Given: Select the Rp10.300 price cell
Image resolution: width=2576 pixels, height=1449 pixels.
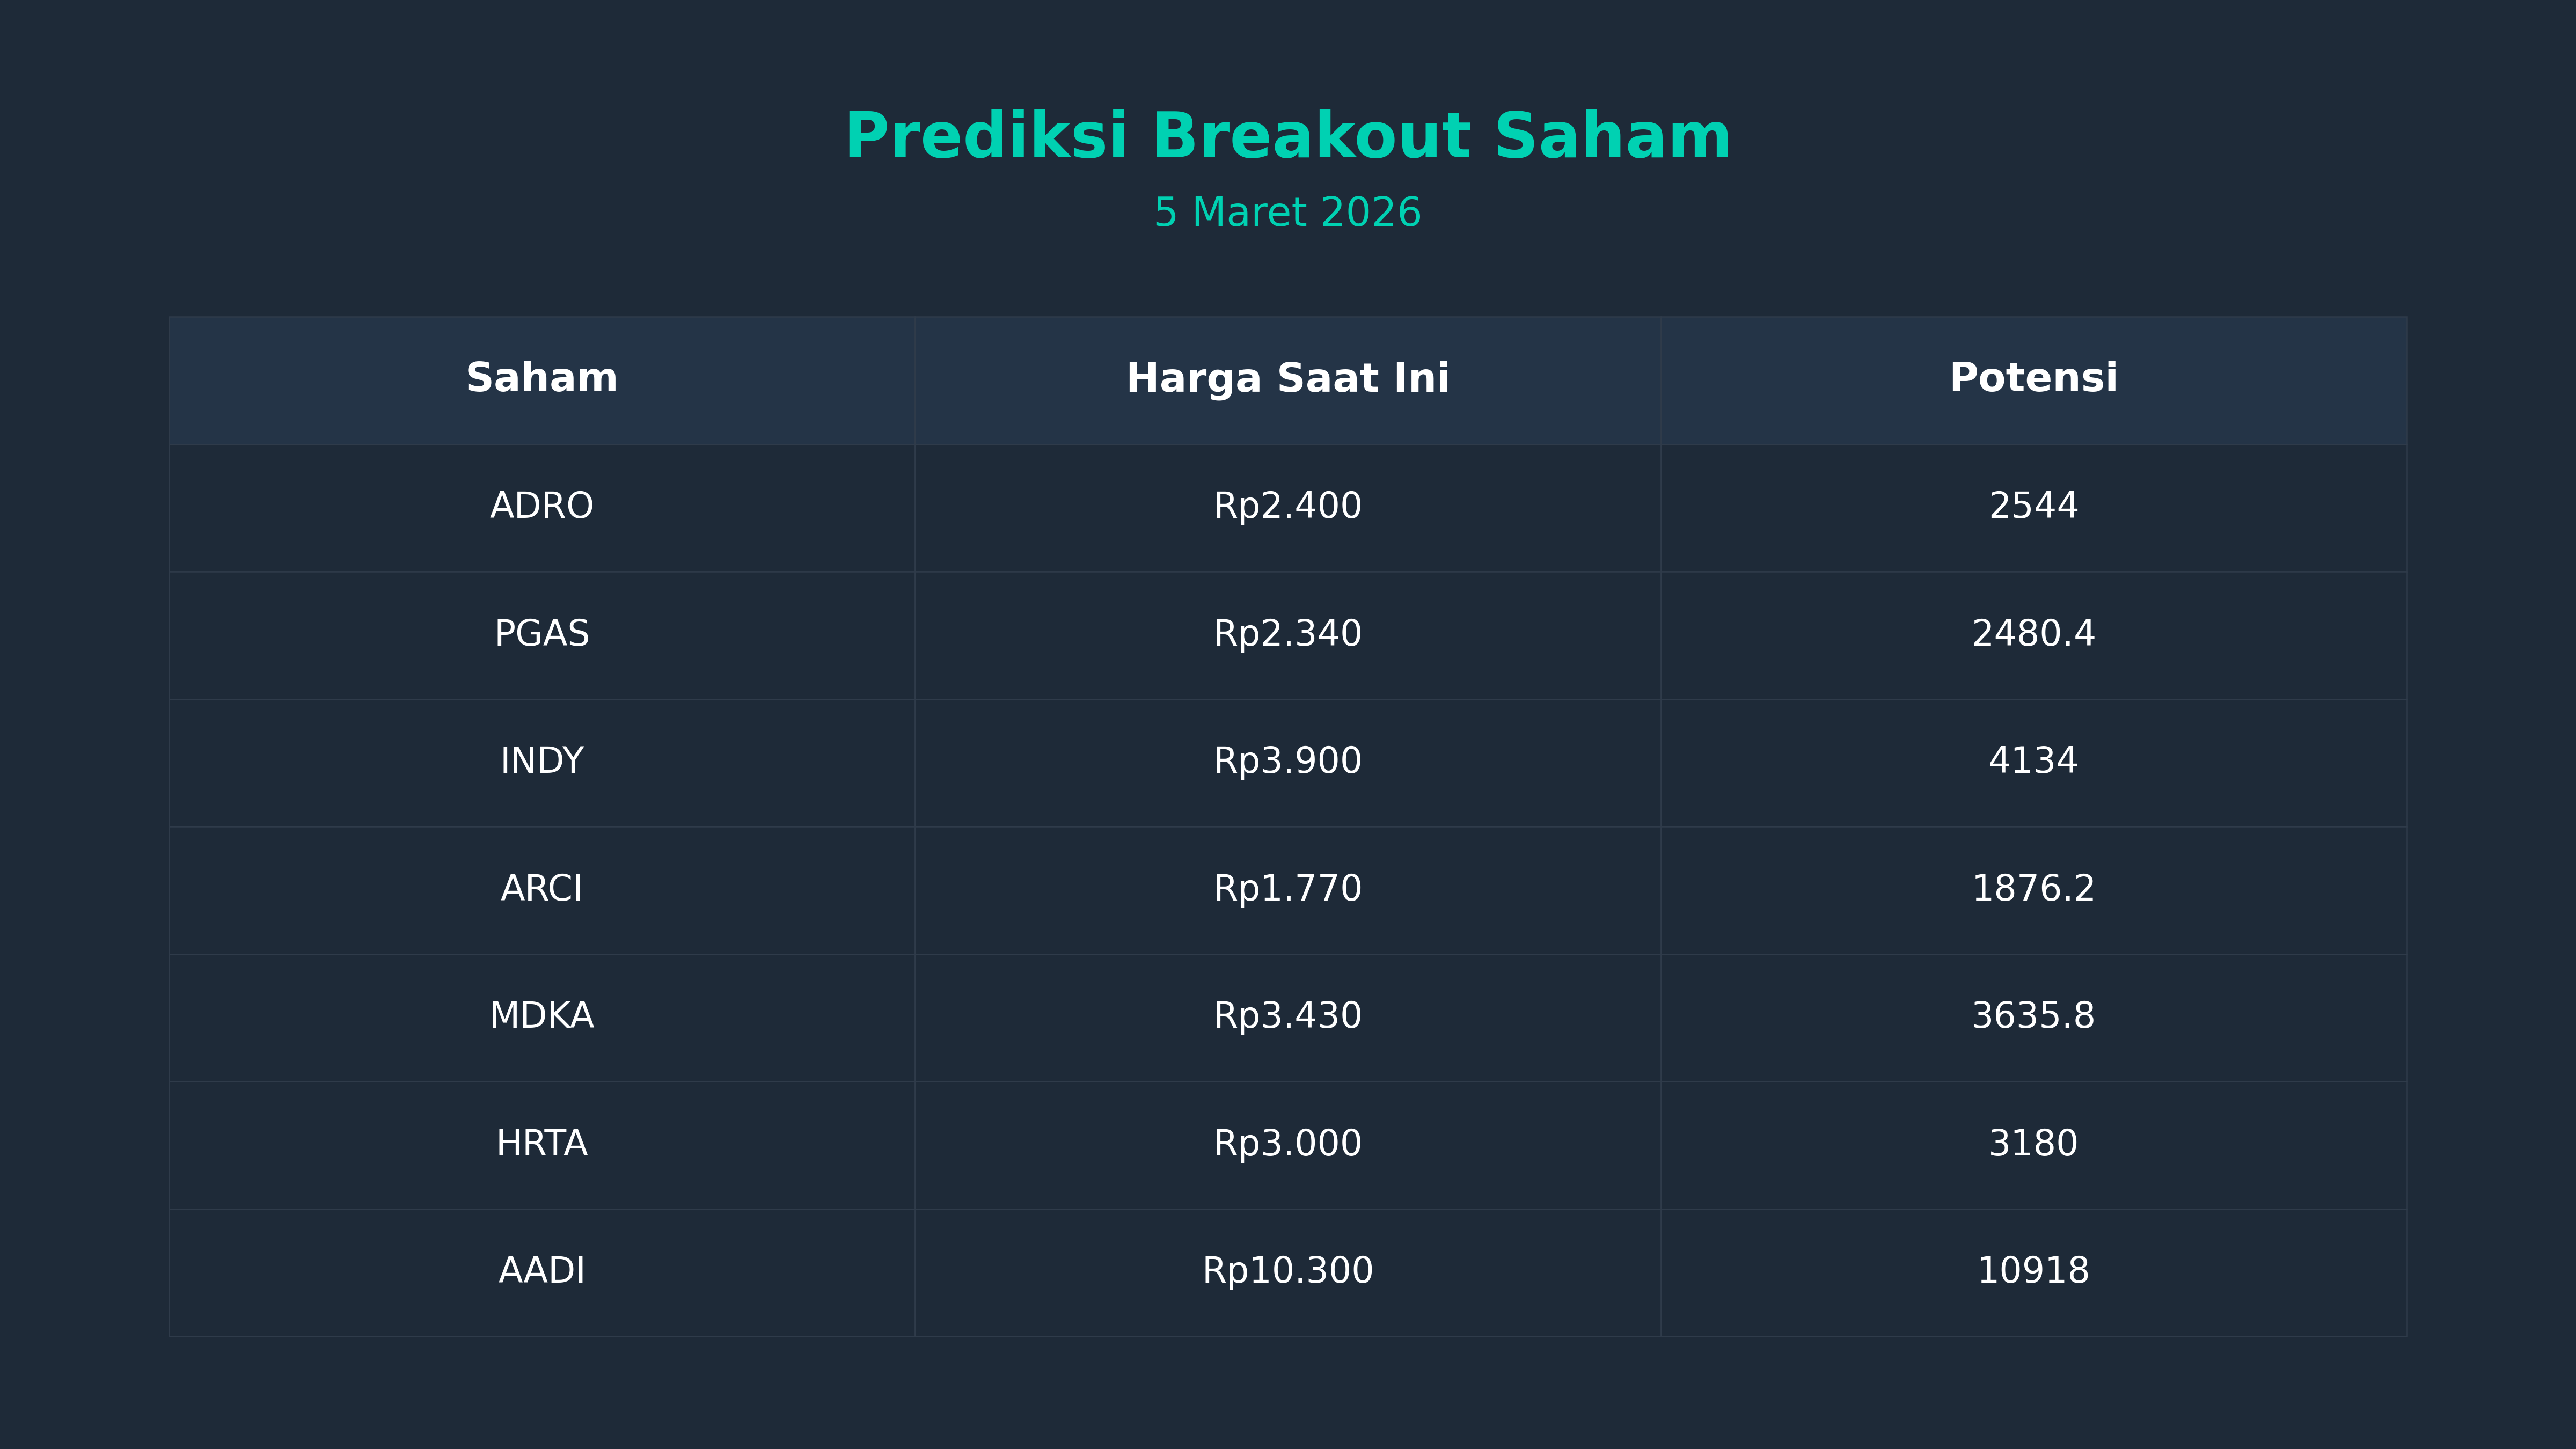Looking at the screenshot, I should tap(1287, 1271).
